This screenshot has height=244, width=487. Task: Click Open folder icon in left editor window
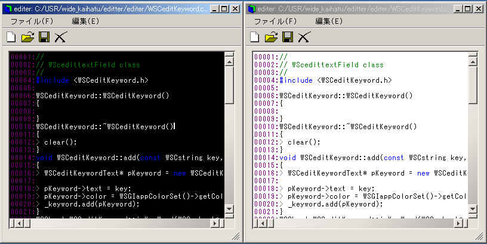point(27,37)
